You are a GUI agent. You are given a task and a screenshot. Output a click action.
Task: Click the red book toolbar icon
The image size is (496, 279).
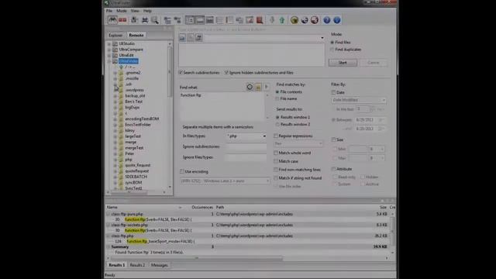(x=260, y=20)
